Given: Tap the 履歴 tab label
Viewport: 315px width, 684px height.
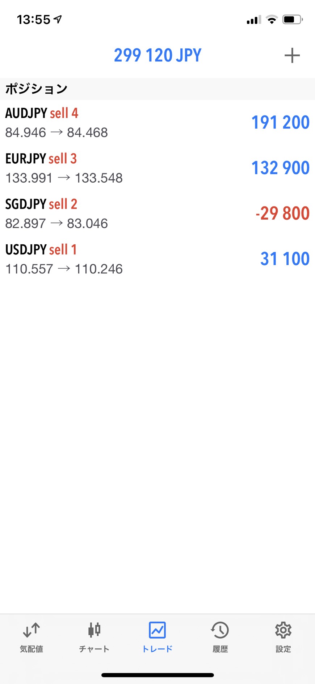Looking at the screenshot, I should (220, 649).
